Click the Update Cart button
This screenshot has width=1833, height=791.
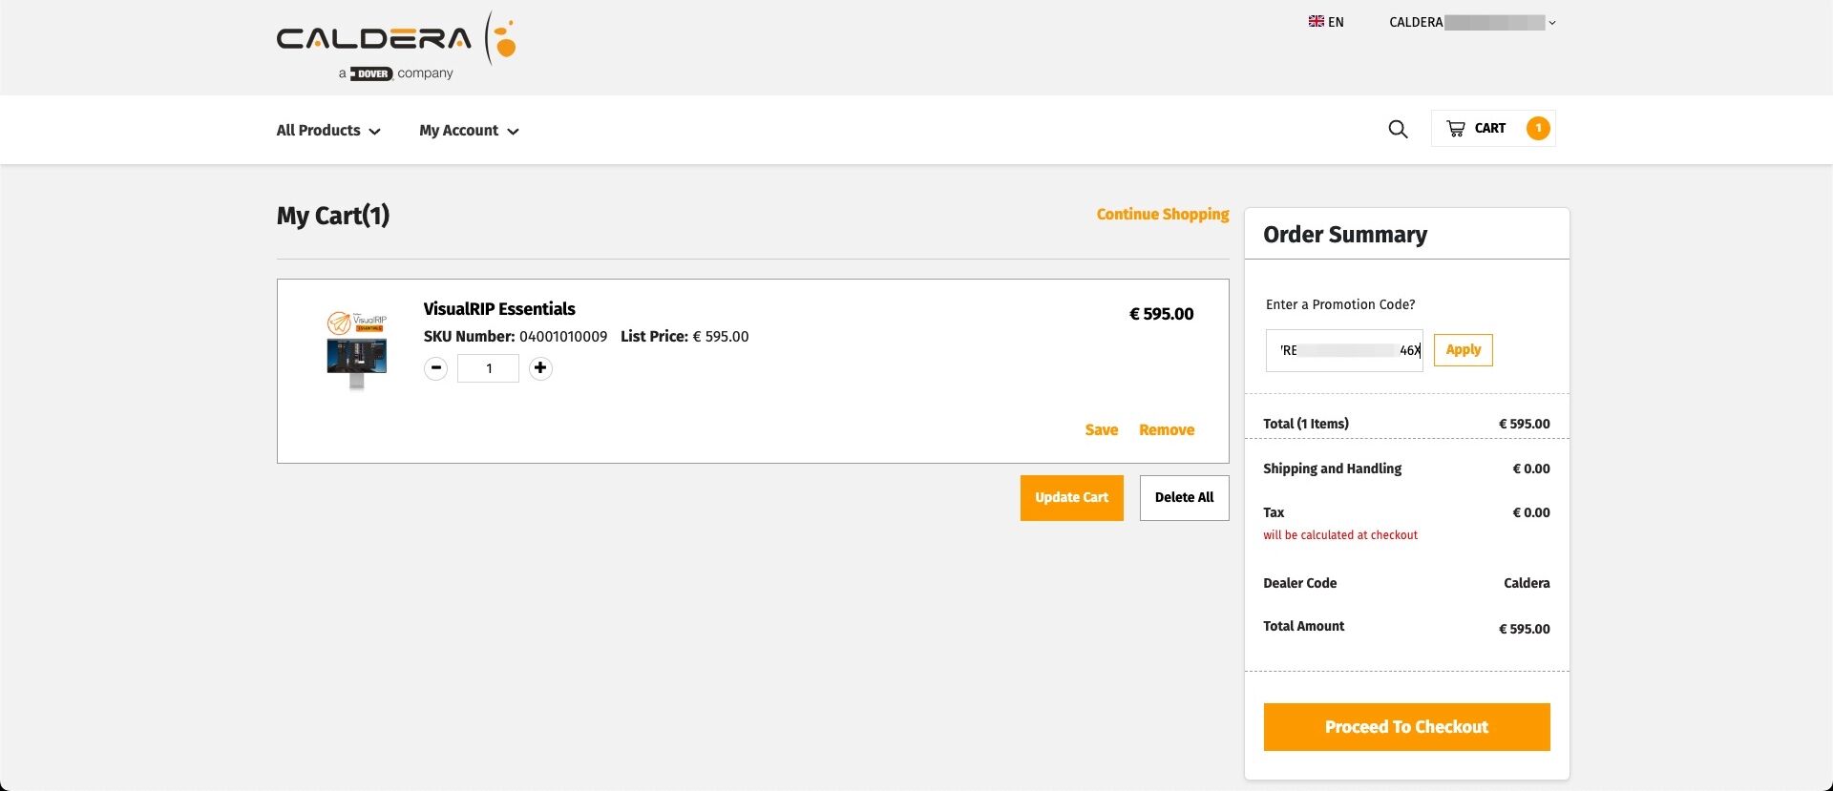(x=1071, y=498)
